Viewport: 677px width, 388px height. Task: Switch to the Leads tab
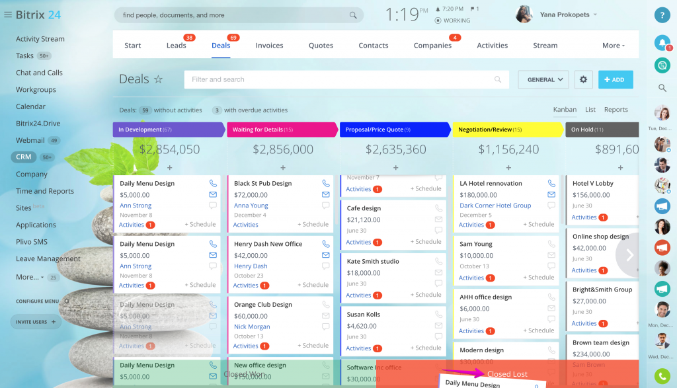pyautogui.click(x=176, y=46)
